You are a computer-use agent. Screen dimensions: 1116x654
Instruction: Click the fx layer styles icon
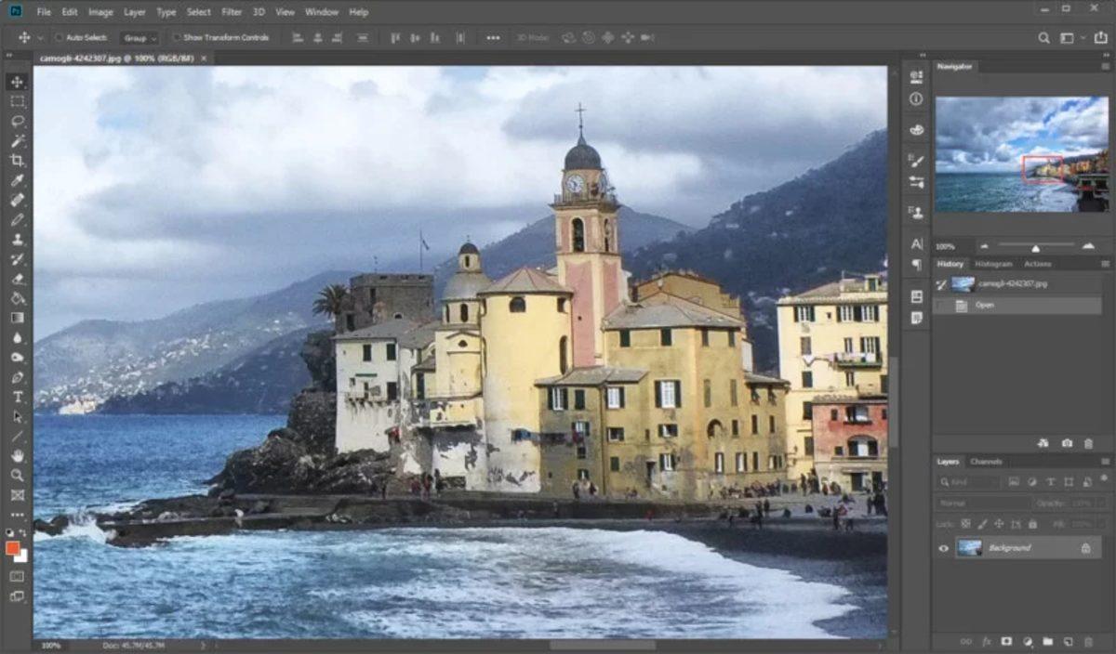(x=986, y=642)
